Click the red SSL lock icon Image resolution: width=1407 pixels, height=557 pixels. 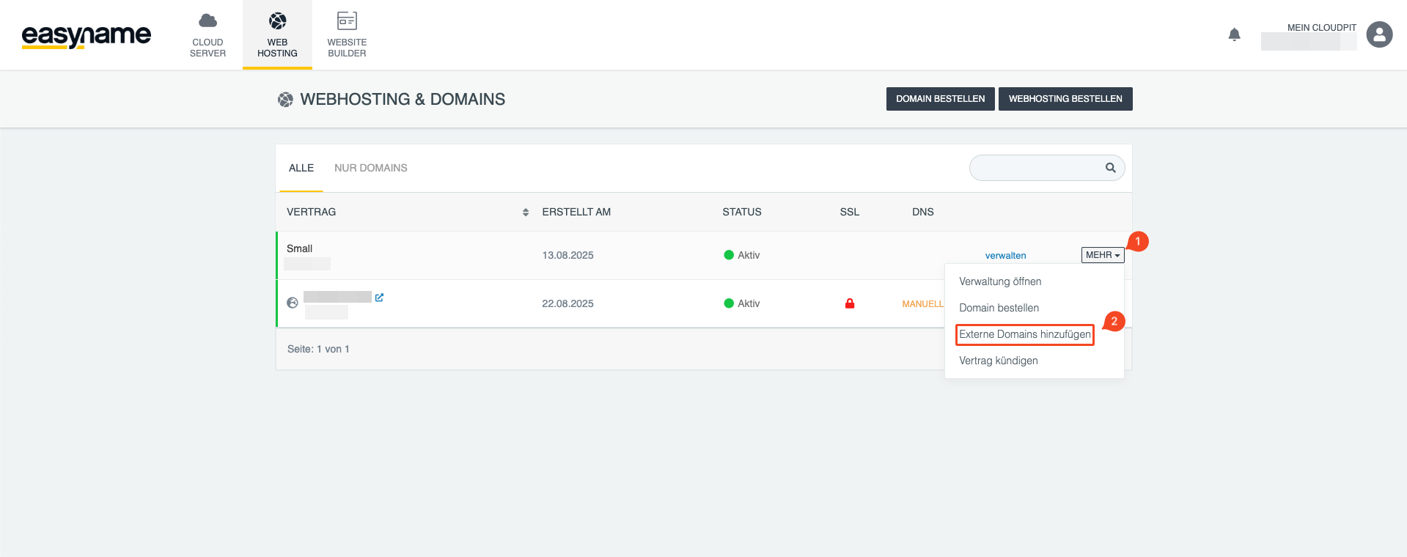(849, 303)
